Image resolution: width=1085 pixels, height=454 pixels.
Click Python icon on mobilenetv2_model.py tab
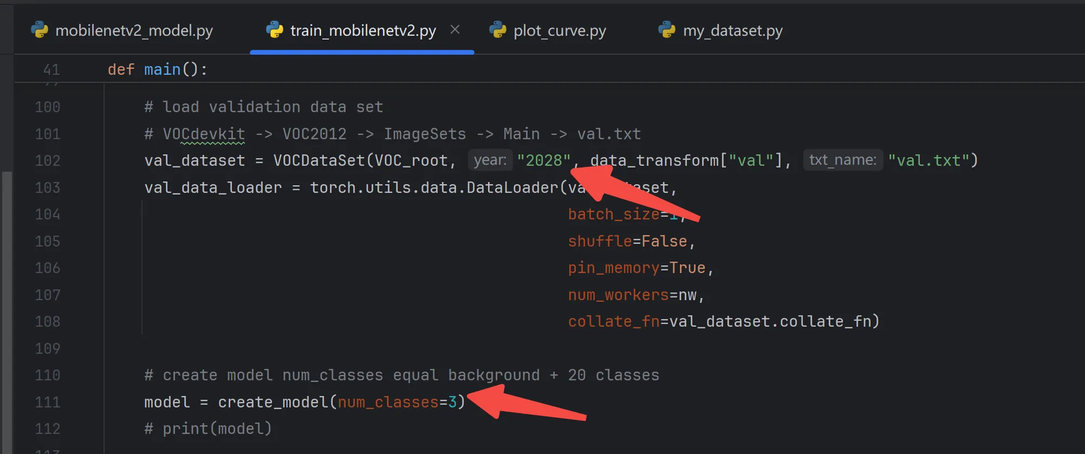pos(40,30)
